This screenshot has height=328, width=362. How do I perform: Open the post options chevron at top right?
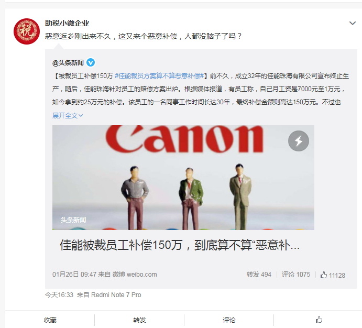click(352, 23)
